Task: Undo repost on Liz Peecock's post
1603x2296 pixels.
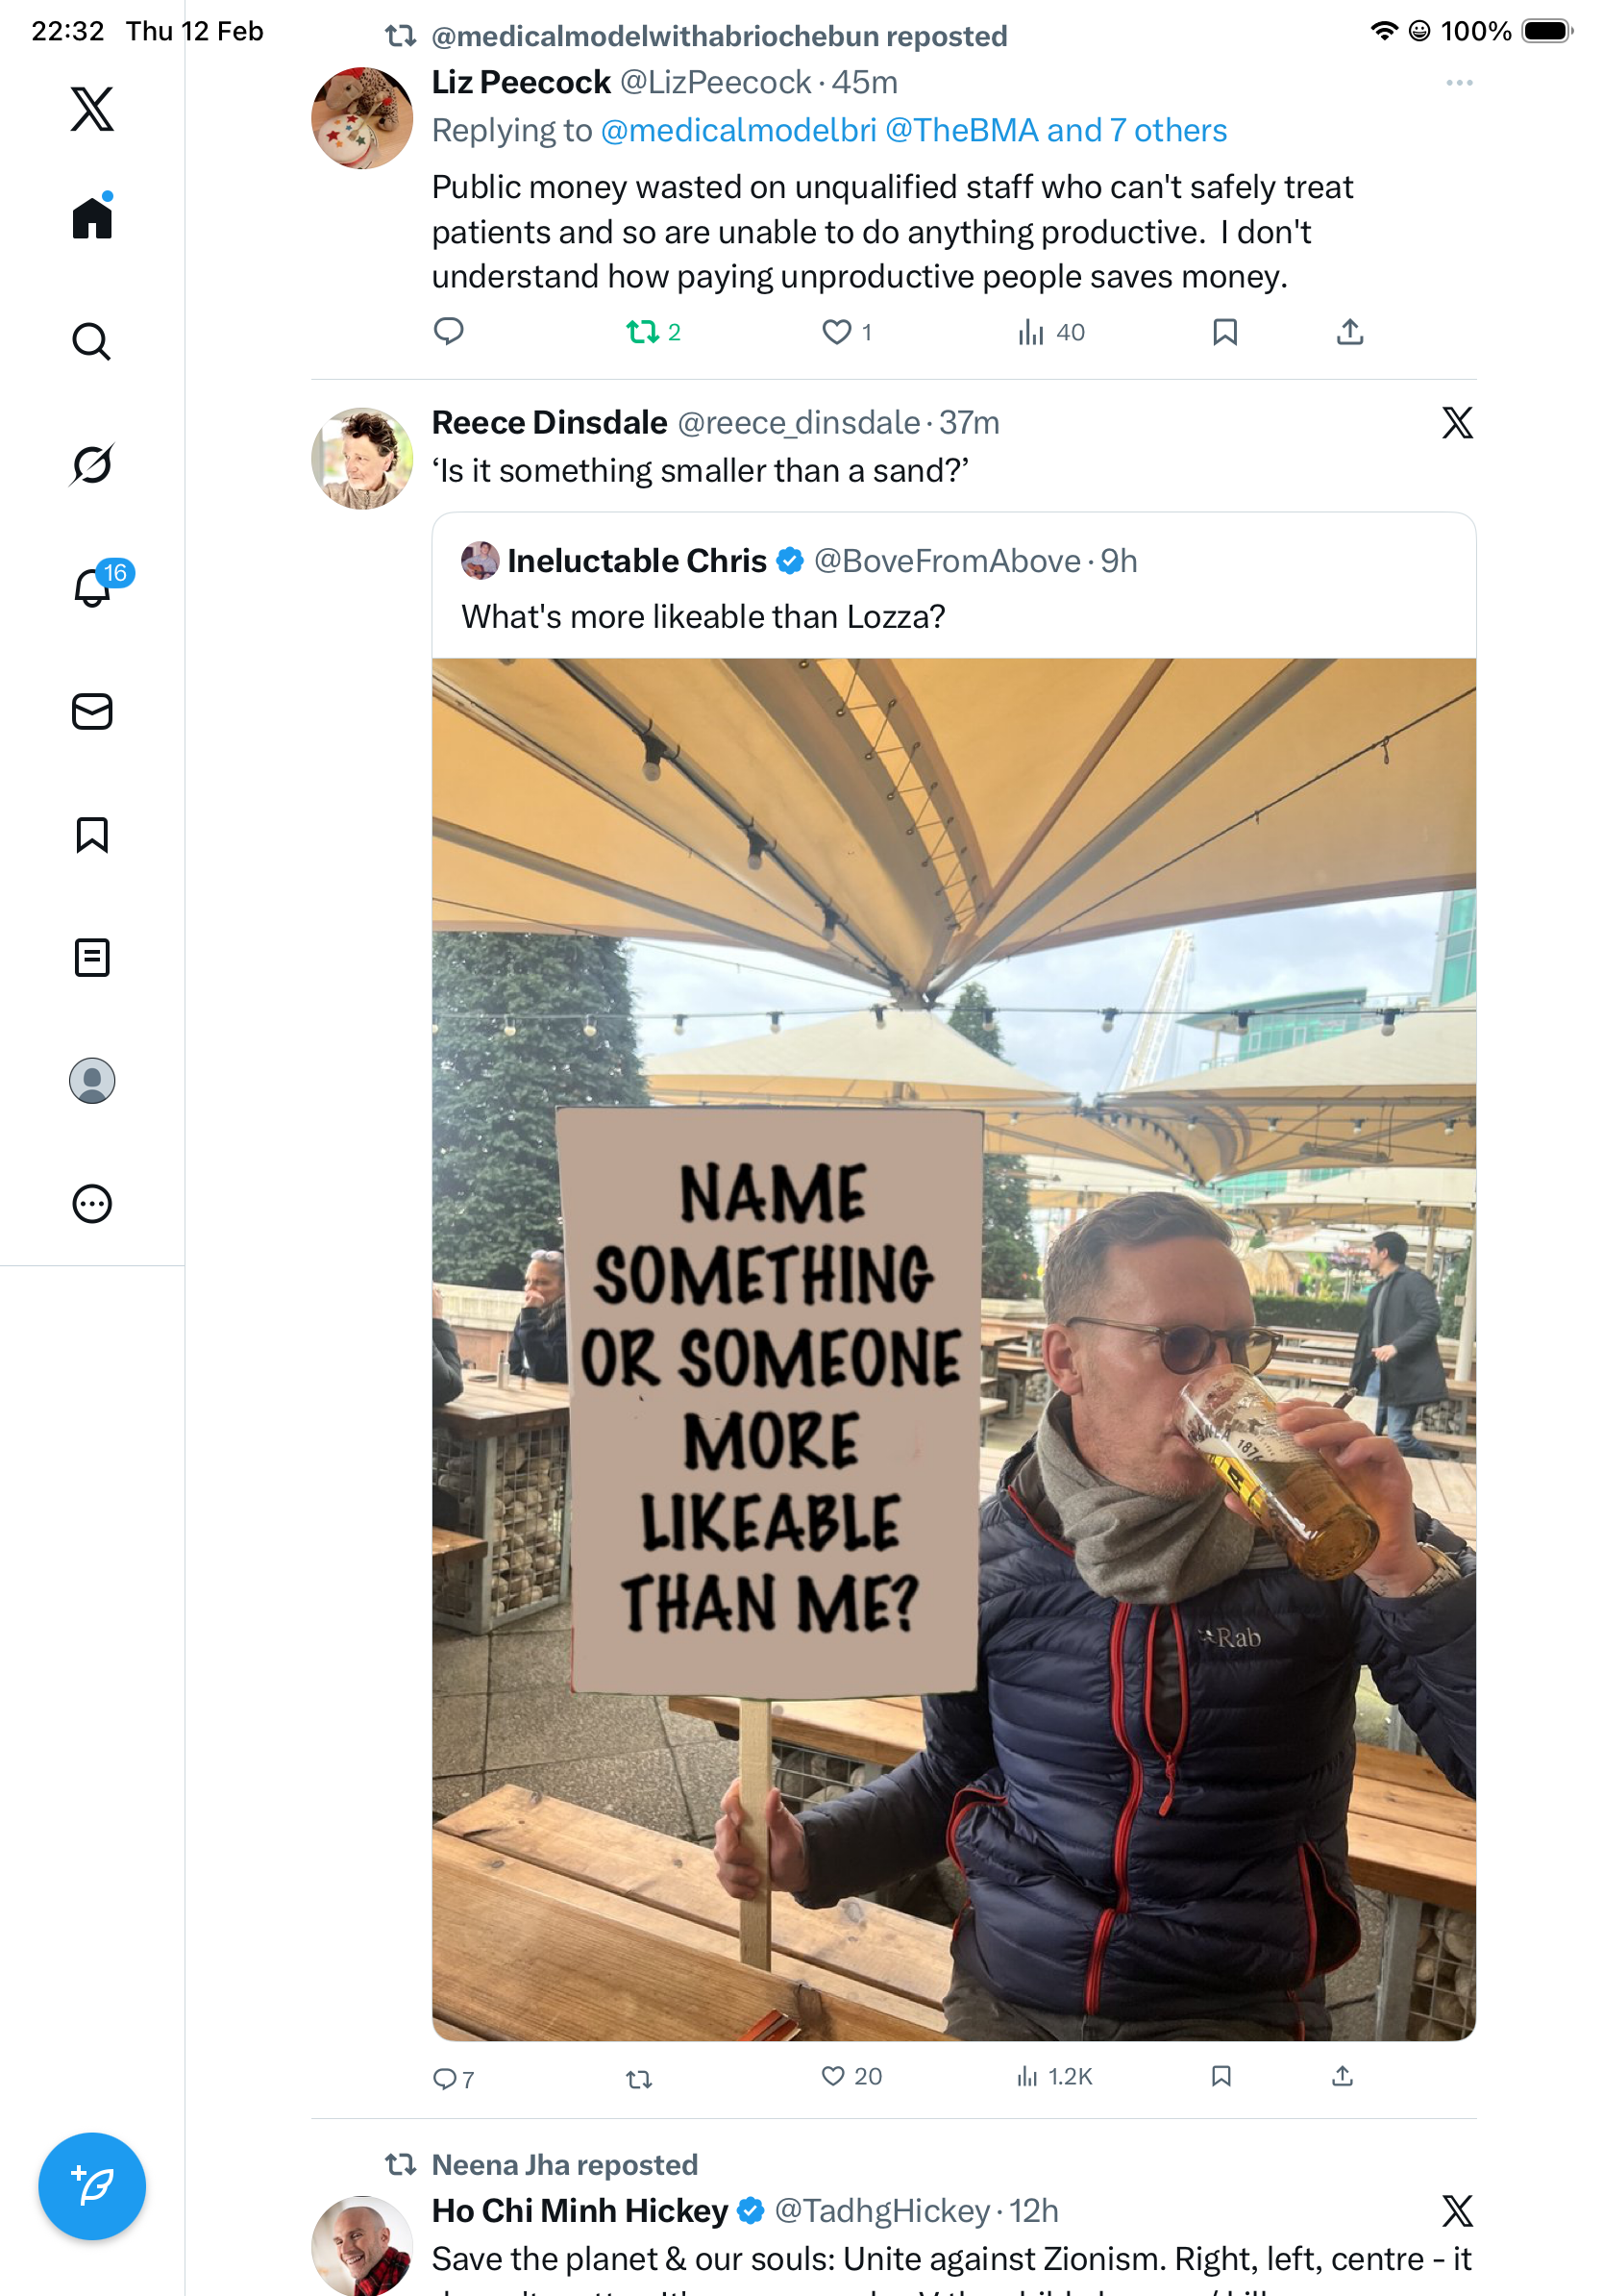Action: [x=642, y=332]
